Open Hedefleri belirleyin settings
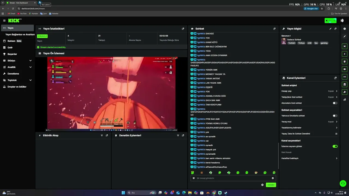 click(x=309, y=158)
